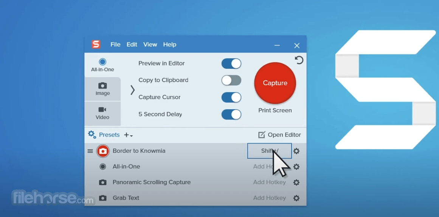
Task: Open settings gear for Grab Text
Action: point(296,198)
